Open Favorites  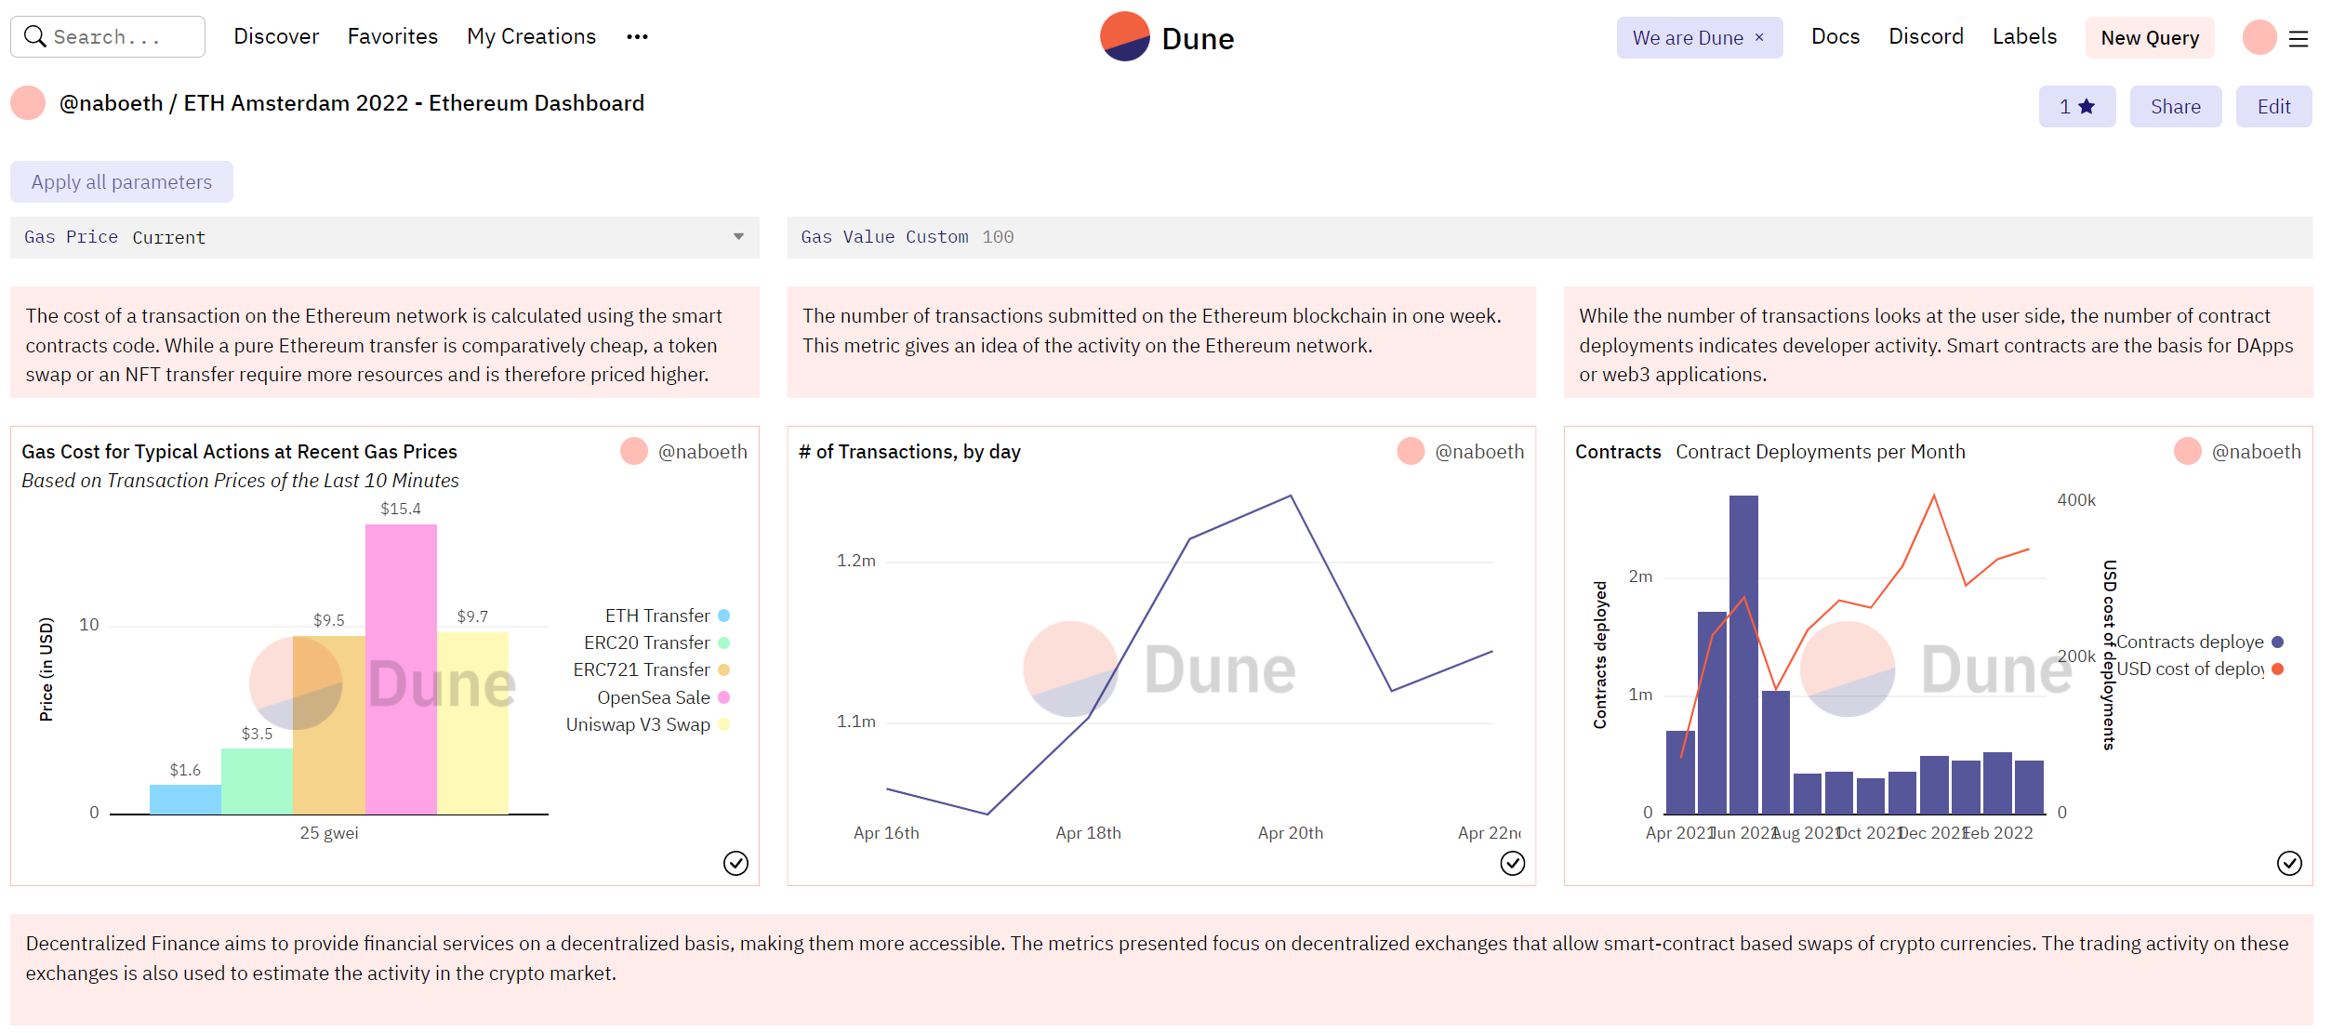tap(392, 36)
